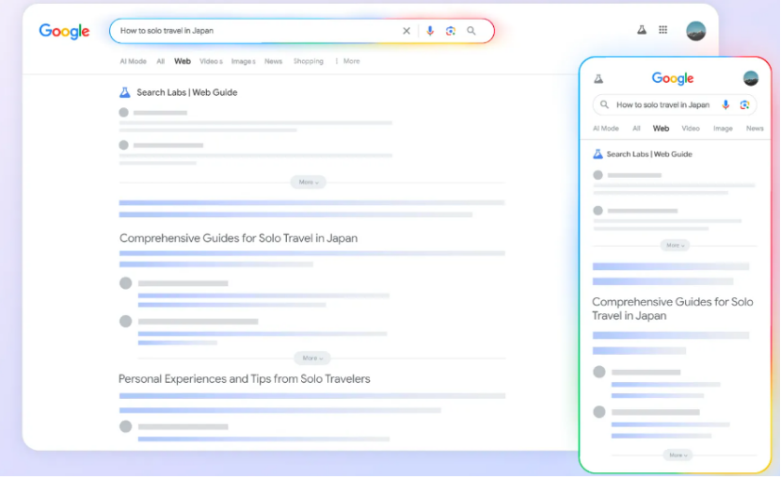
Task: Click mobile 'Comprehensive Guides for Solo Travel in Japan' heading
Action: (x=673, y=309)
